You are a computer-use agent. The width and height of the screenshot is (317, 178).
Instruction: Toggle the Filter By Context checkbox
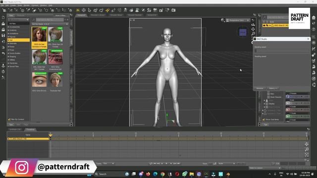tap(9, 120)
